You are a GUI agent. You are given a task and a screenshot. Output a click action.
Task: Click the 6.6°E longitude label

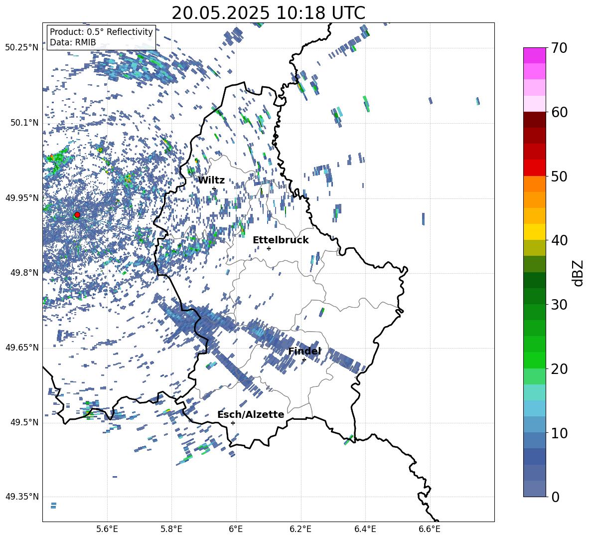[430, 529]
